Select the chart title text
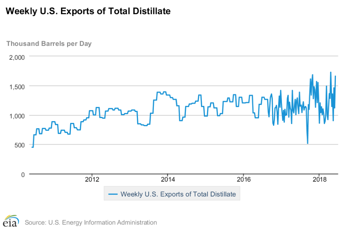Viewport: 344px width, 230px height. [88, 11]
